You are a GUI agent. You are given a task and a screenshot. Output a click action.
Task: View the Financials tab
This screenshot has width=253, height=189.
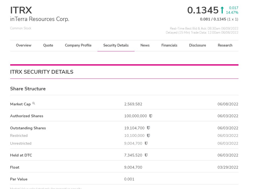169,45
